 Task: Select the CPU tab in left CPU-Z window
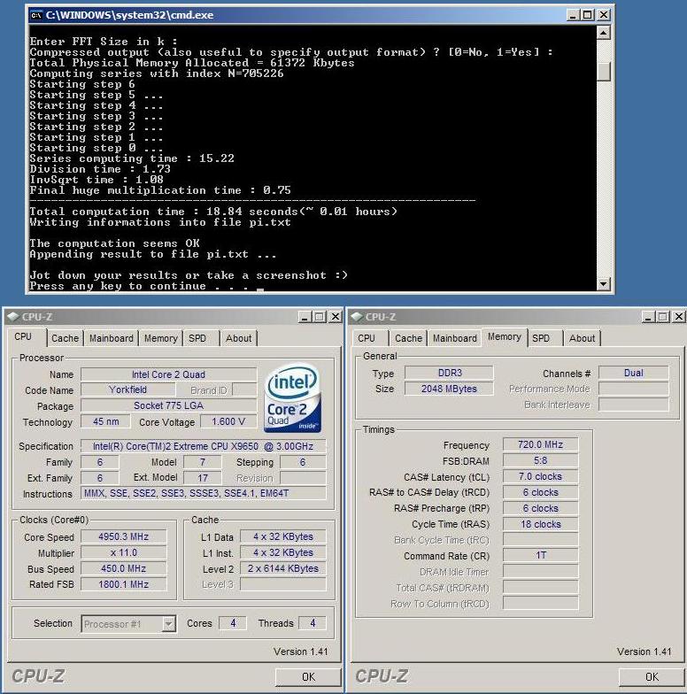(x=23, y=336)
